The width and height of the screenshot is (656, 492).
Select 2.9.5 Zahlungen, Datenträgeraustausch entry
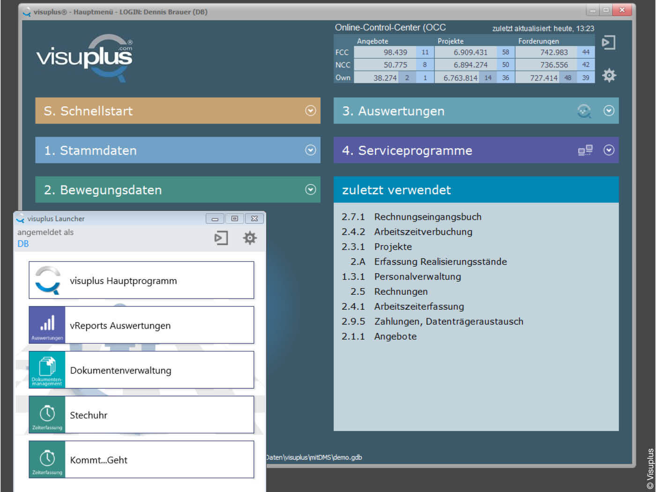(x=448, y=321)
